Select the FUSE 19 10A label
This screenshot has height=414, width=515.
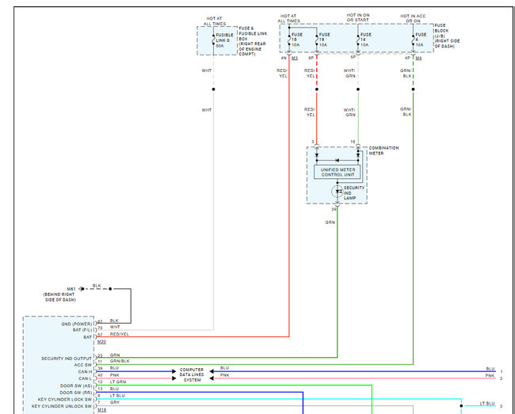324,40
